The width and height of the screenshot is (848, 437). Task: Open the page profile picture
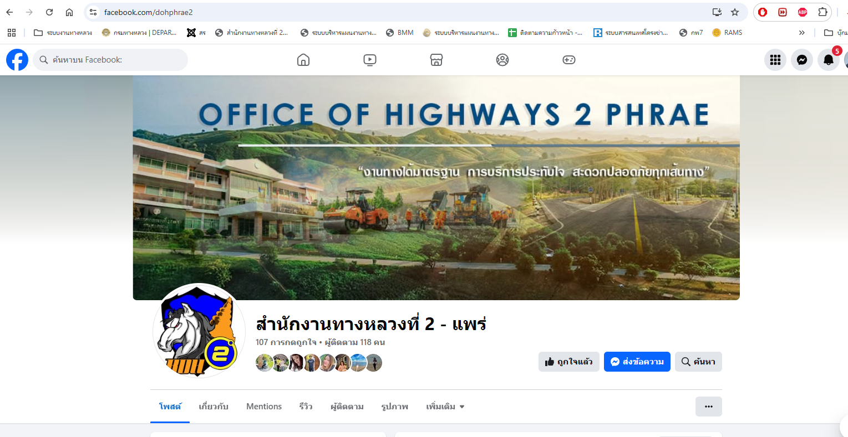[x=199, y=331]
